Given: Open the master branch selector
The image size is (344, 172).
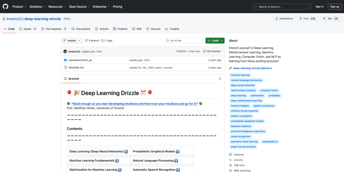Looking at the screenshot, I should pos(71,40).
